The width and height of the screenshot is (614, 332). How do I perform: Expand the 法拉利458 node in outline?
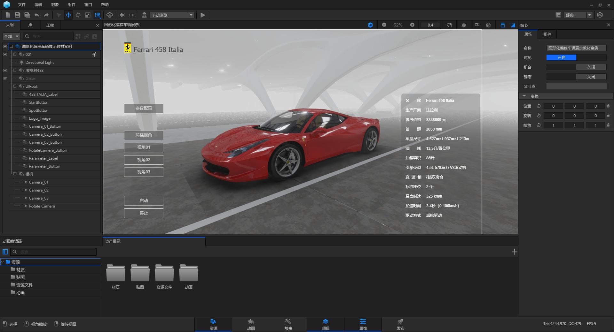click(x=15, y=70)
